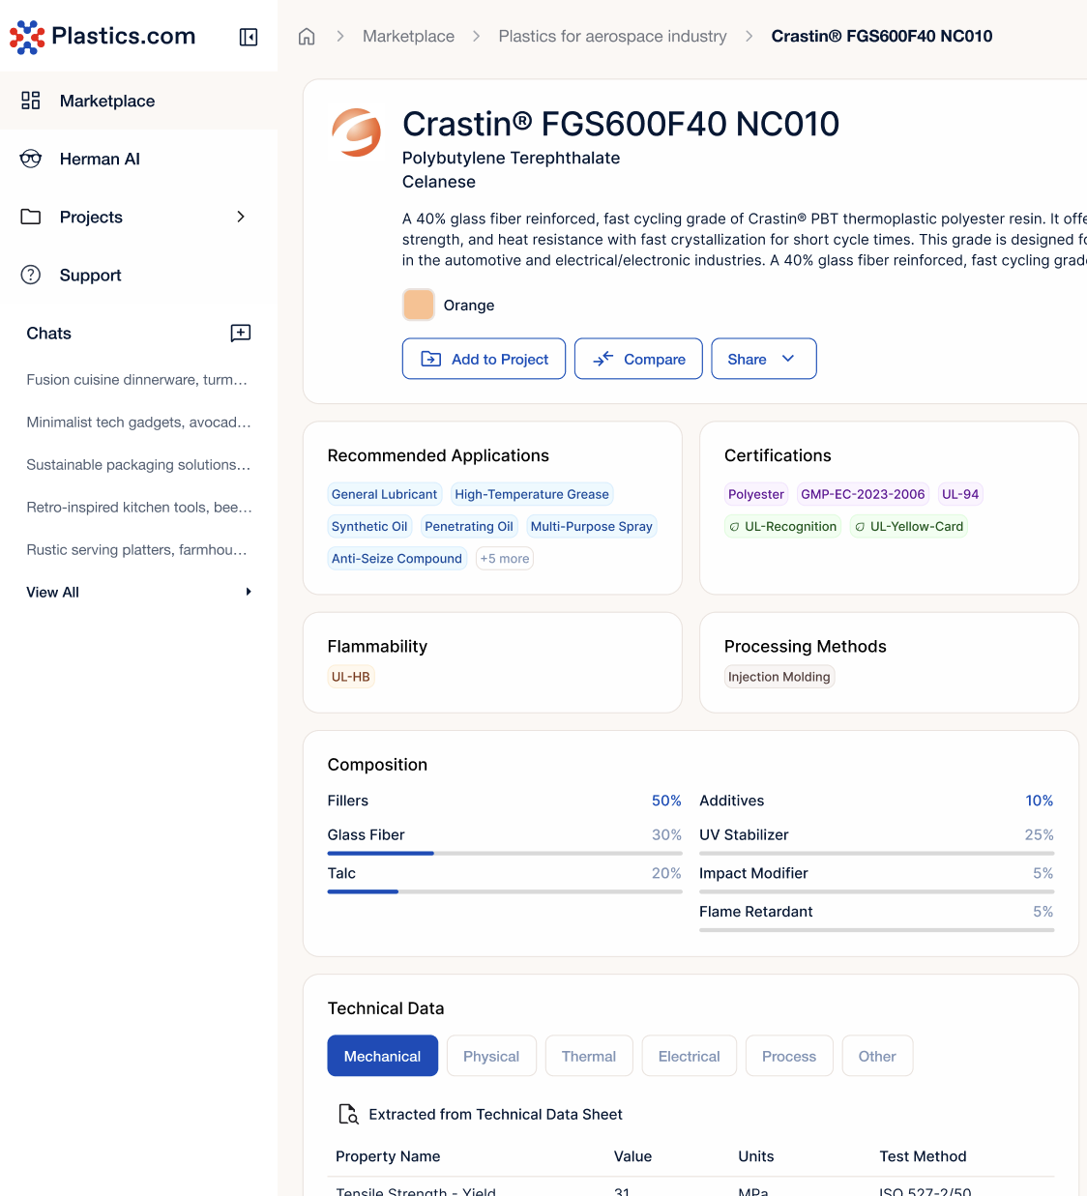Click the technical data sheet document icon

pos(348,1114)
